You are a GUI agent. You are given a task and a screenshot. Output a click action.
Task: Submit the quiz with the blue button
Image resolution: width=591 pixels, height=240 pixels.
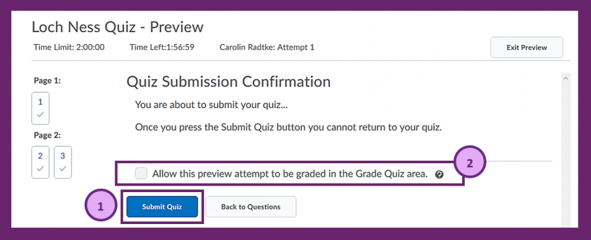point(162,206)
